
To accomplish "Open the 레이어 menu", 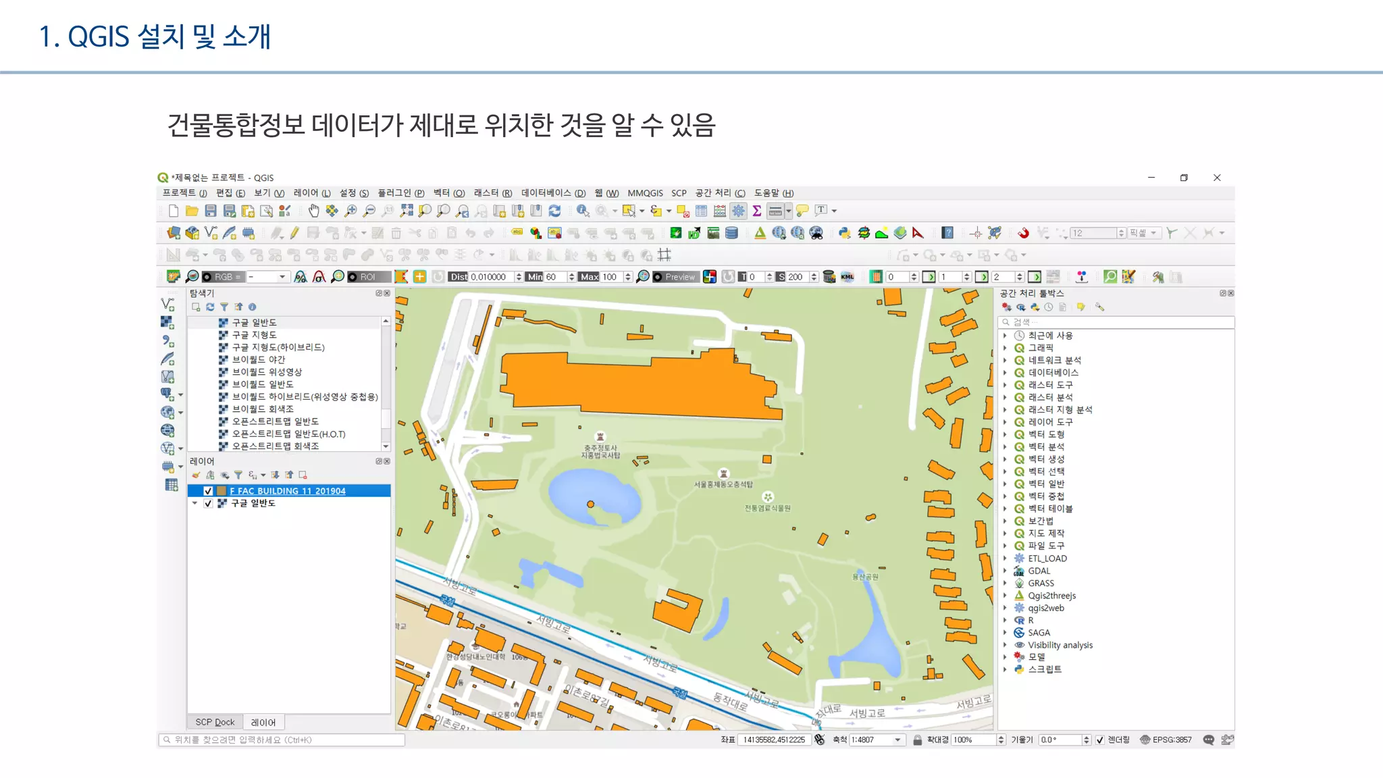I will [311, 193].
